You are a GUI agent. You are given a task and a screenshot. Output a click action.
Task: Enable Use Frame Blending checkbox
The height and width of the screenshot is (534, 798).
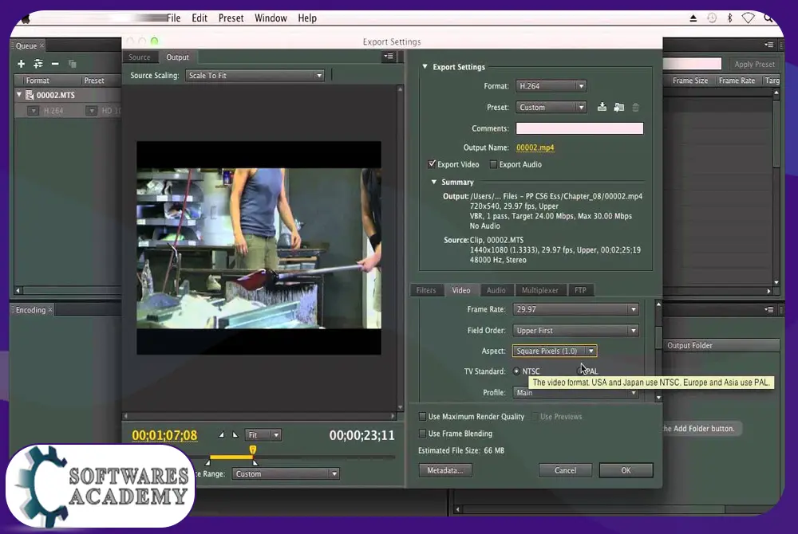[422, 433]
